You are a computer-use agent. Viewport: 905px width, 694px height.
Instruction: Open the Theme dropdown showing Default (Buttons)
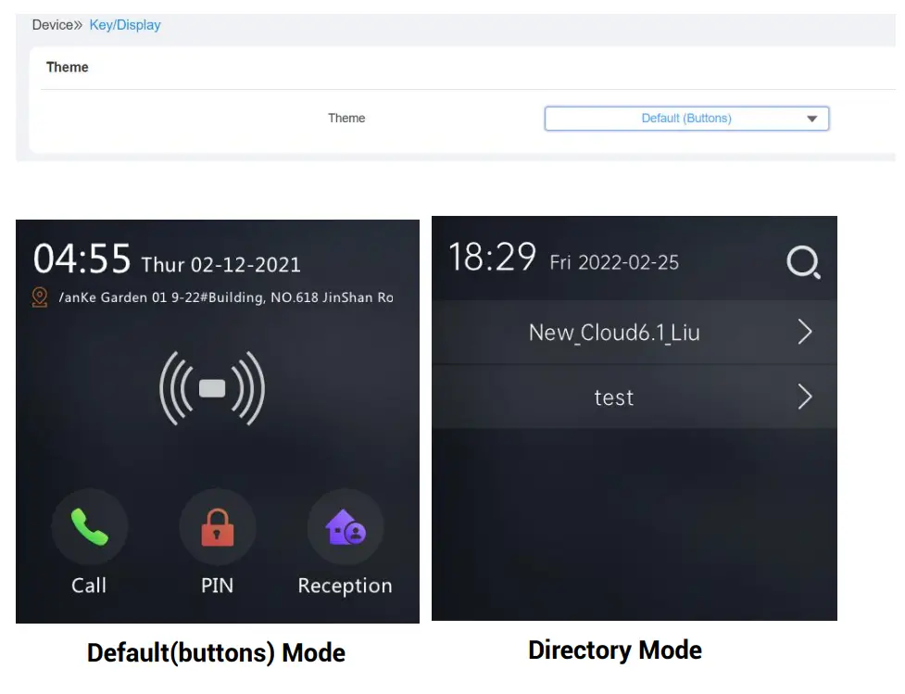(686, 119)
